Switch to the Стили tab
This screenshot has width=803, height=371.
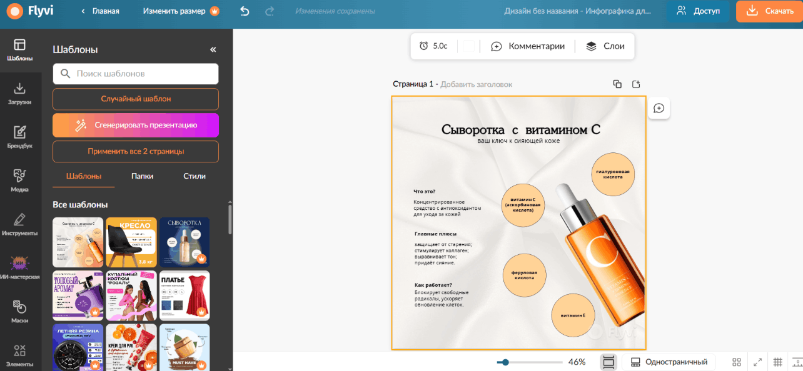click(x=194, y=176)
